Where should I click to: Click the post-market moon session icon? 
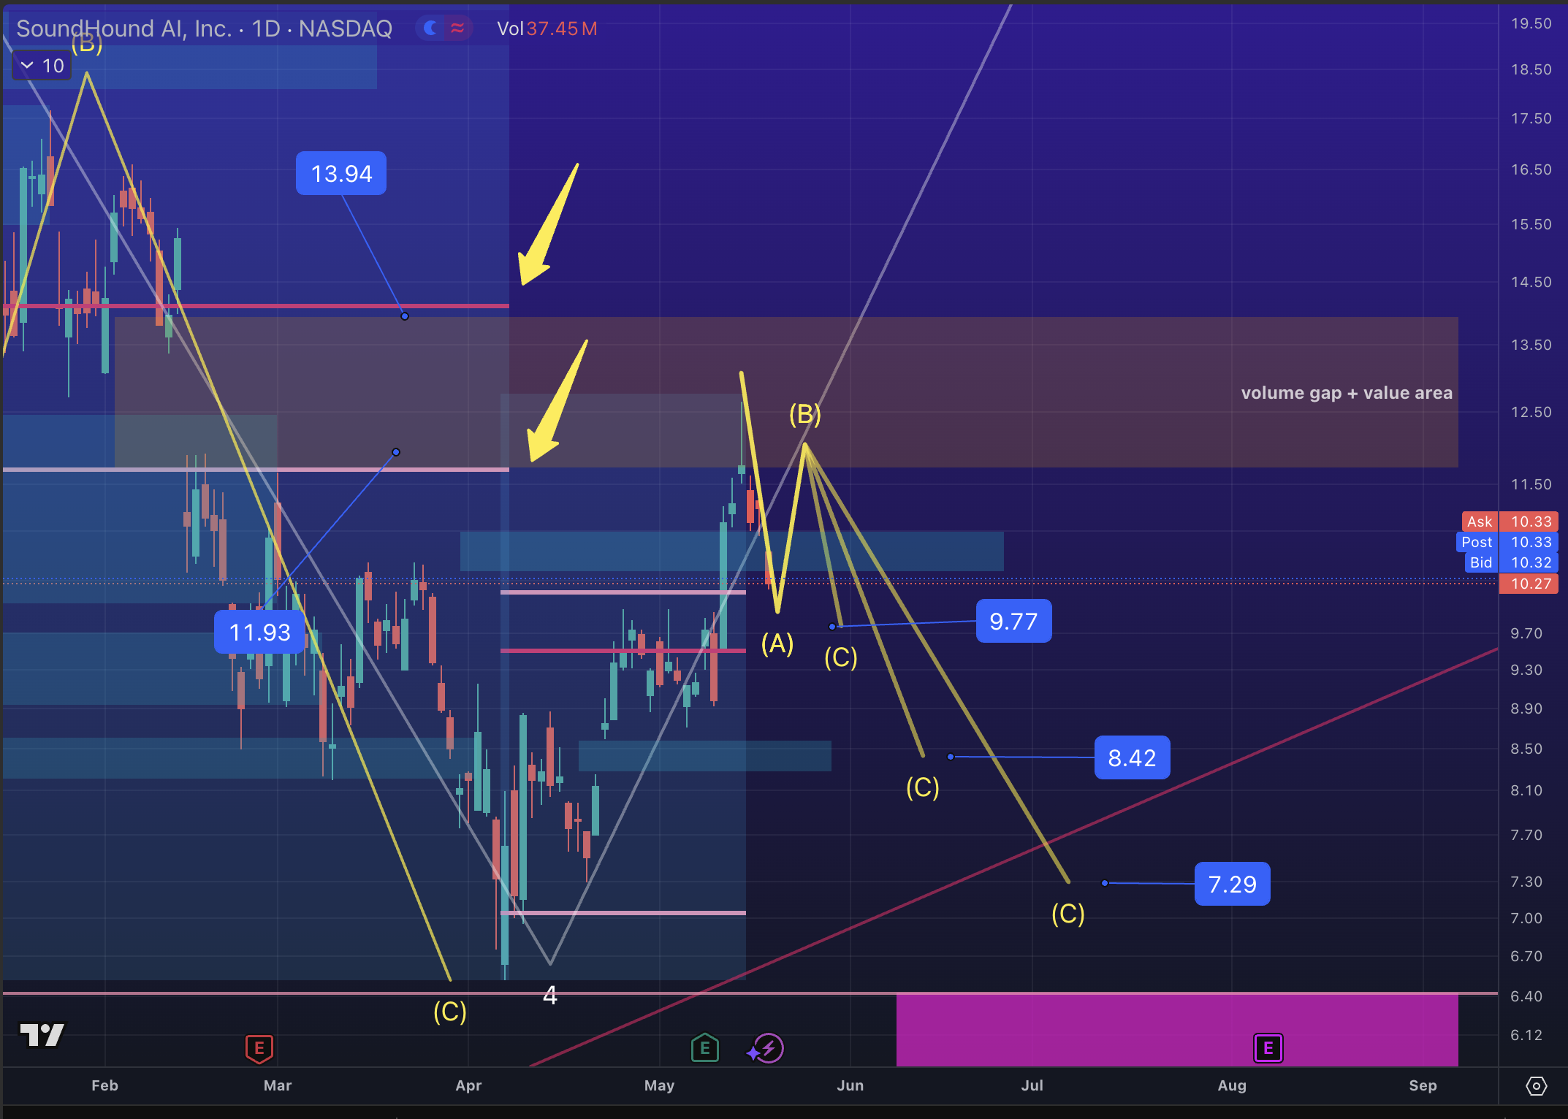(x=430, y=28)
